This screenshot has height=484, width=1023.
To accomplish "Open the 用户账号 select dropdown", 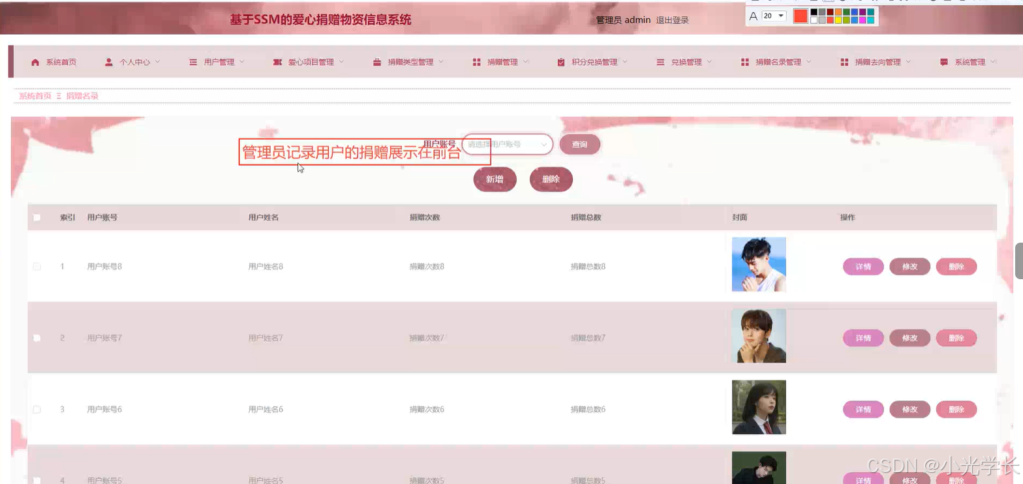I will [x=508, y=144].
